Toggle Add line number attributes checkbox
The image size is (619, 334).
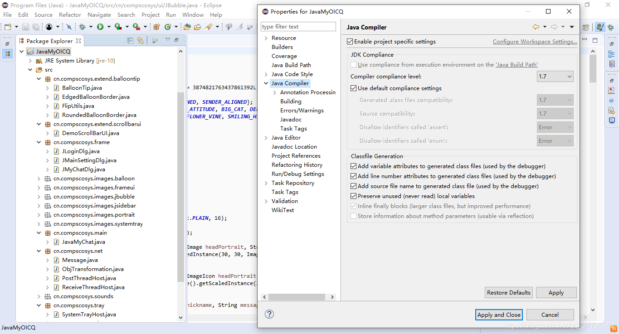pos(354,176)
